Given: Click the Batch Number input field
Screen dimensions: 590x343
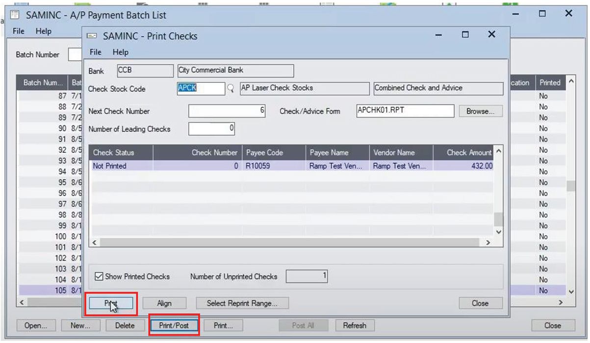Looking at the screenshot, I should (x=75, y=54).
